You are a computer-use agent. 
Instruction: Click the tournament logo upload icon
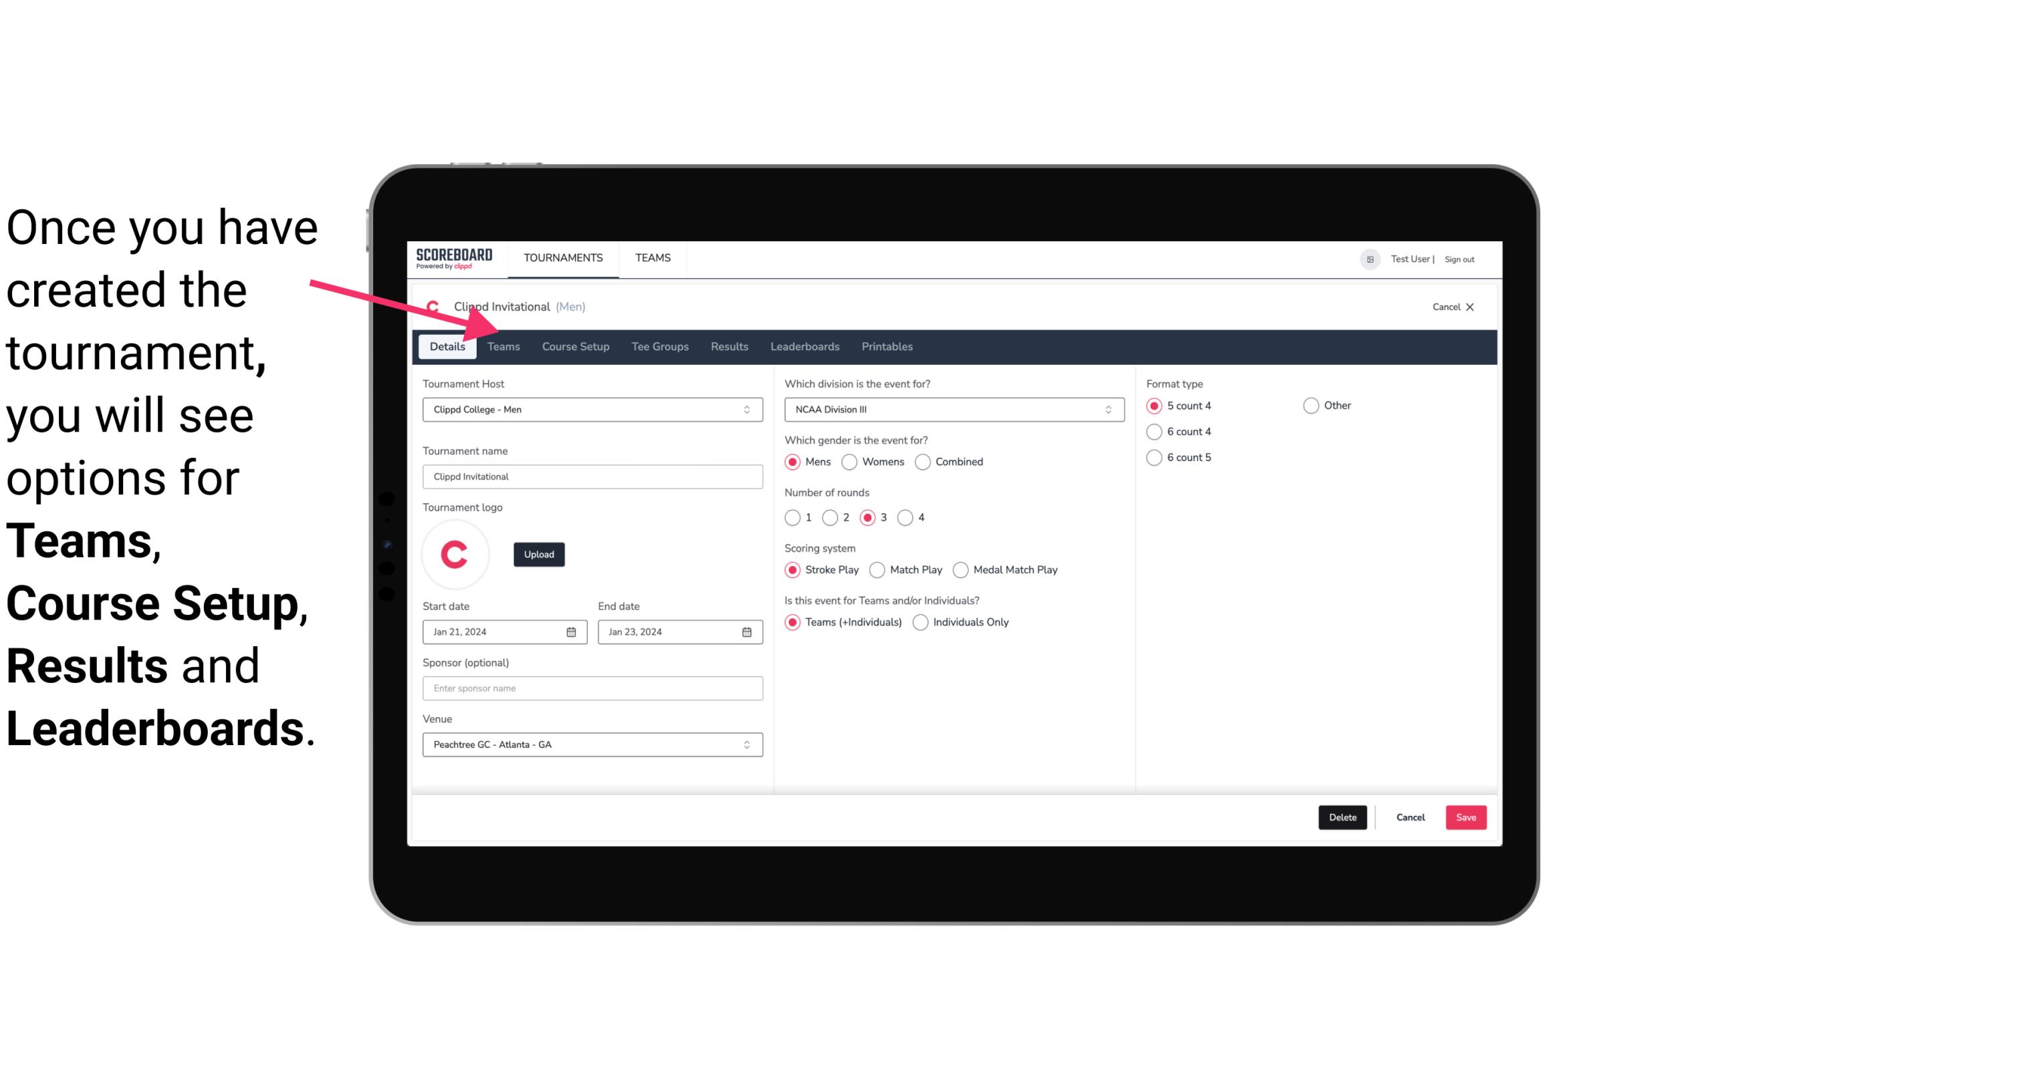point(539,553)
